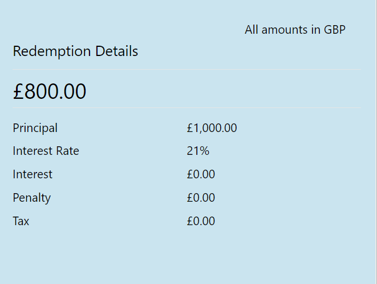Click divider line below £800.00 total
The image size is (377, 284).
pos(187,107)
